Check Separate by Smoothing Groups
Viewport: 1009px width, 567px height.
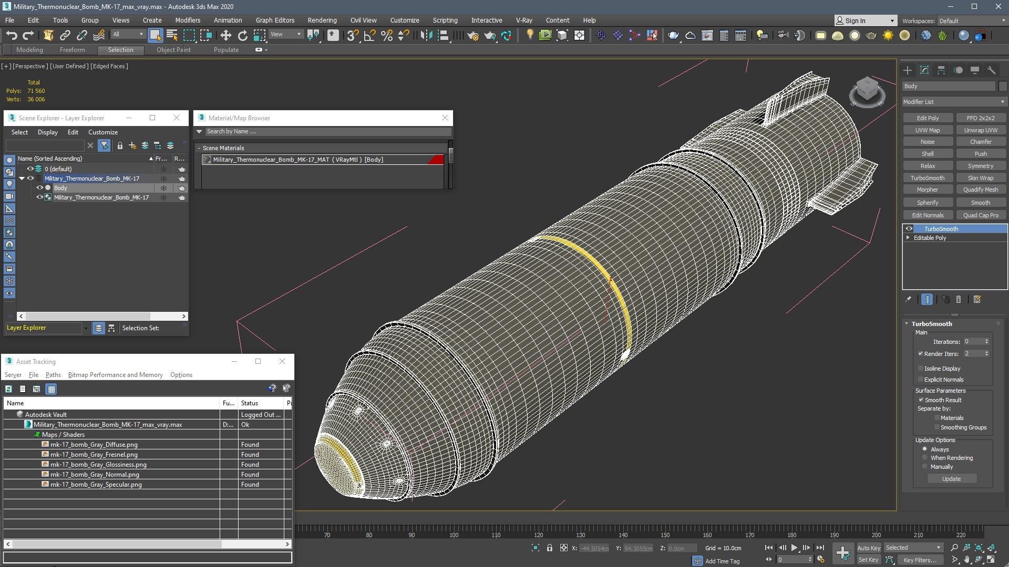[936, 427]
